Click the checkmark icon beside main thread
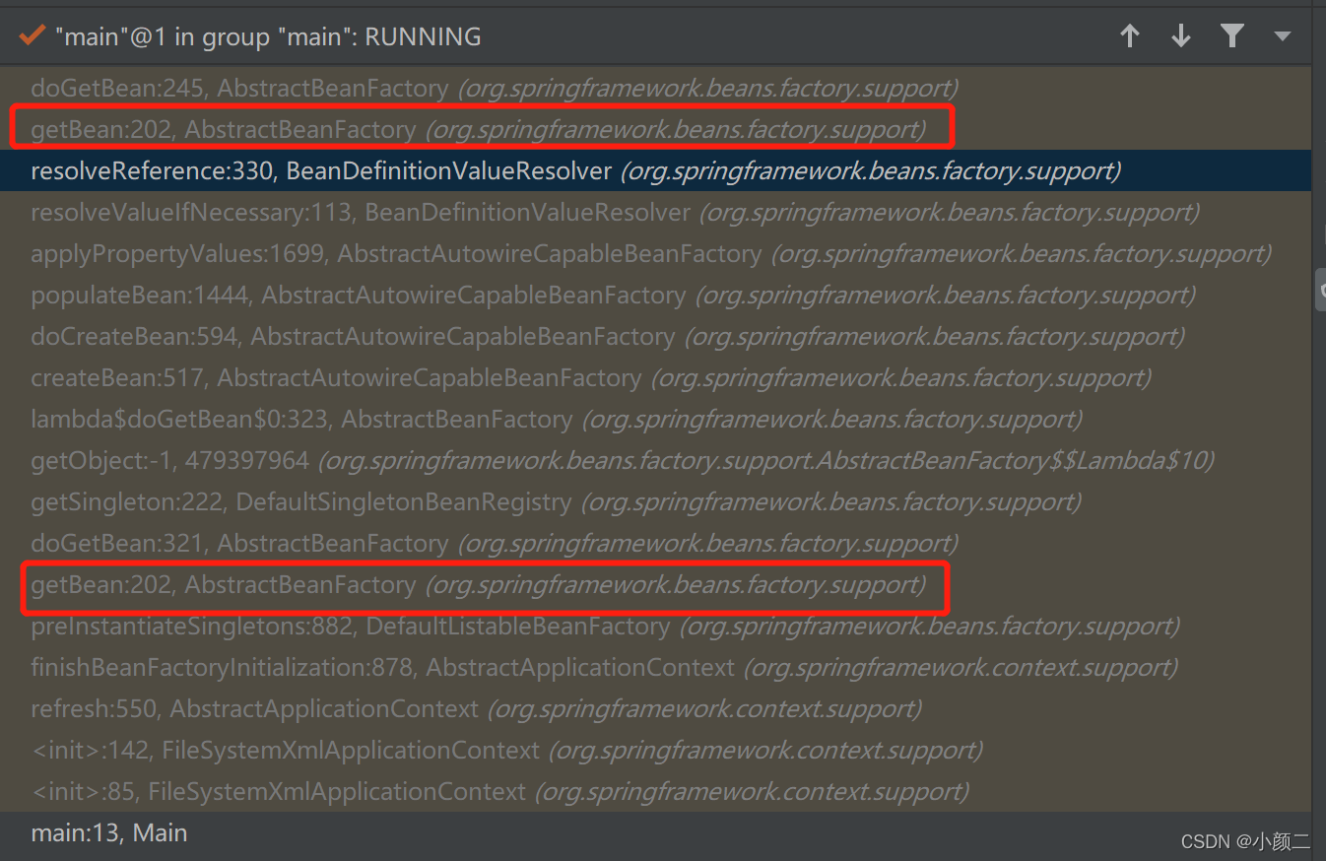Viewport: 1326px width, 861px height. tap(33, 36)
